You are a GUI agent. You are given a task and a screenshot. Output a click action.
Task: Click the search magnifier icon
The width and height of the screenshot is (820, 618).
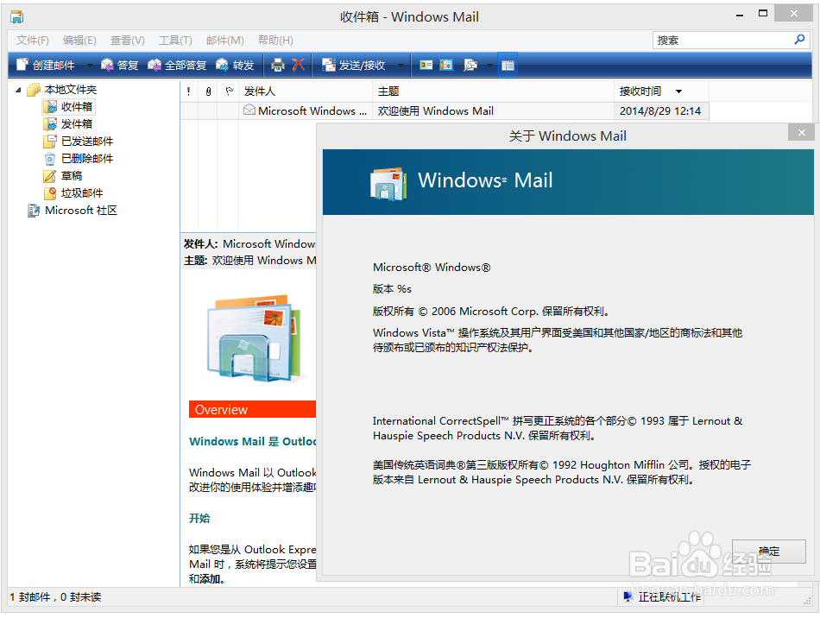(x=799, y=39)
